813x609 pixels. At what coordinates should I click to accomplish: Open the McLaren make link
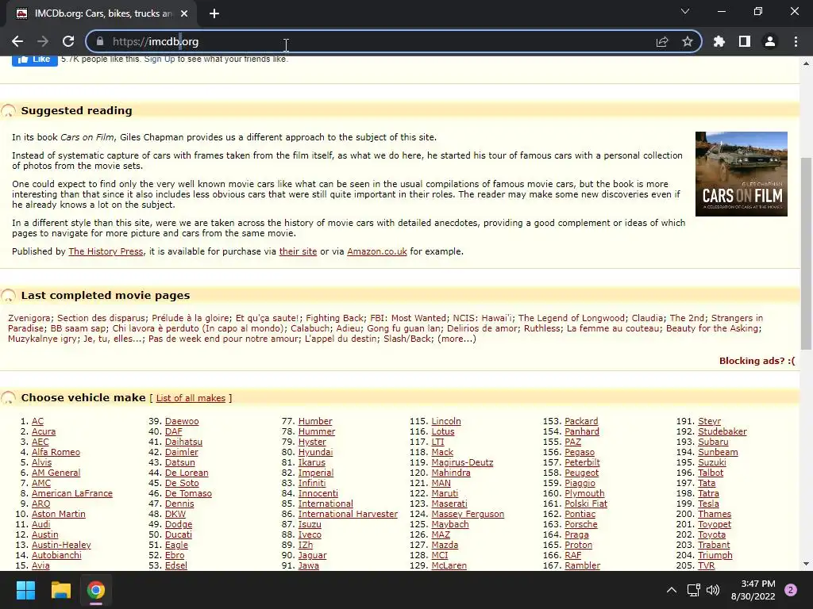449,565
